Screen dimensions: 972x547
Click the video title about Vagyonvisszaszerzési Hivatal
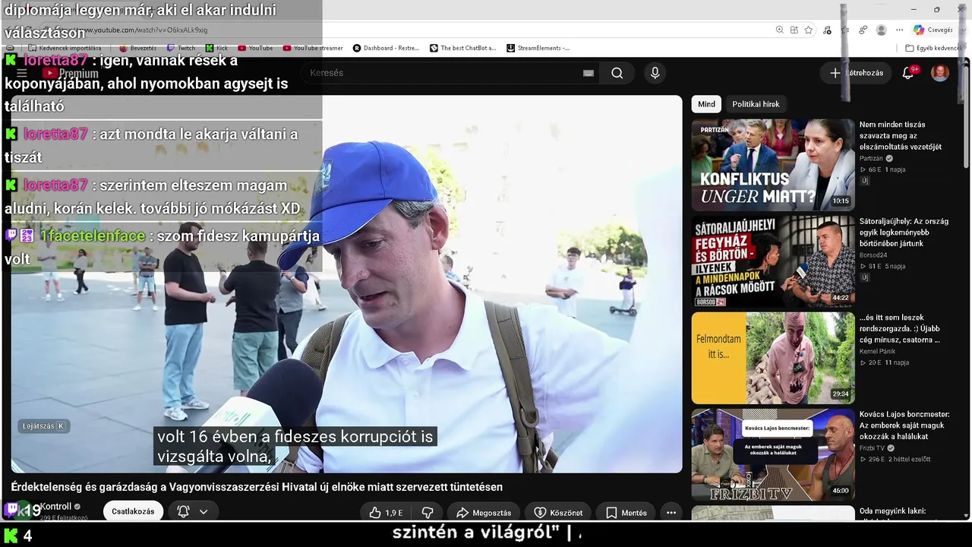[257, 487]
